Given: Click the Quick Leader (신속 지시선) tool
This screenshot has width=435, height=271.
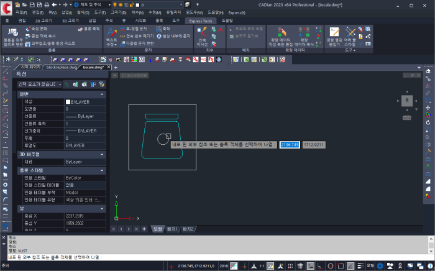Looking at the screenshot, I should pos(203,37).
